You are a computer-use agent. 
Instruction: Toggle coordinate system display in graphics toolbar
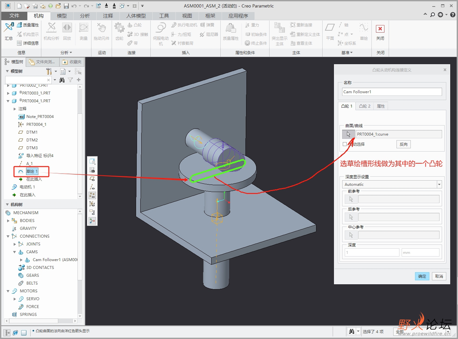click(92, 204)
